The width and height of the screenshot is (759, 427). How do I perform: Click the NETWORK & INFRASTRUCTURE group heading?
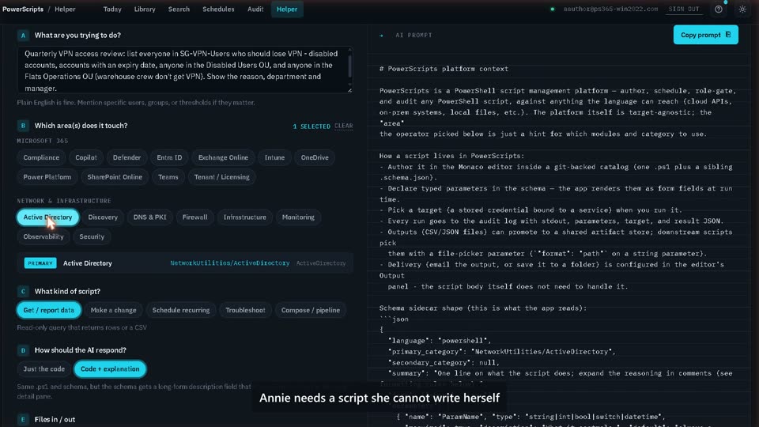[64, 200]
